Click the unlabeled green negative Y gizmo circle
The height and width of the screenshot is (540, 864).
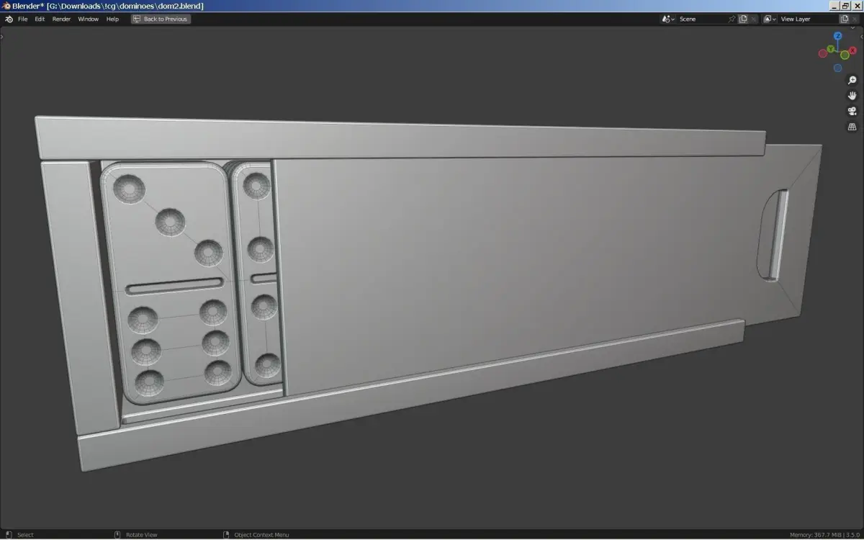tap(845, 55)
